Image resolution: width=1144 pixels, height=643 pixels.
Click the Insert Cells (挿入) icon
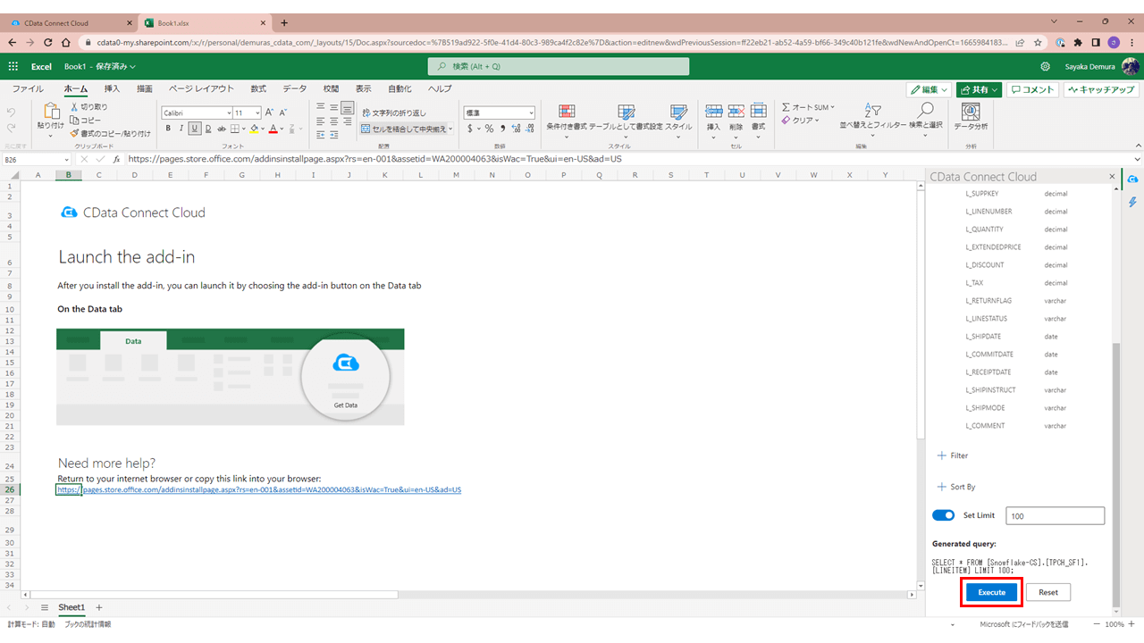click(x=713, y=111)
